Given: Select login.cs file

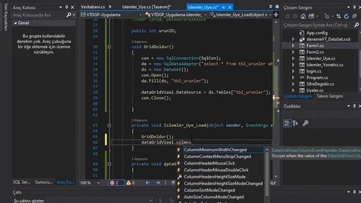Looking at the screenshot, I should [x=314, y=72].
